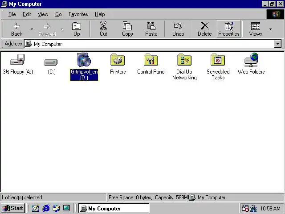Click the Views toolbar button

point(255,29)
